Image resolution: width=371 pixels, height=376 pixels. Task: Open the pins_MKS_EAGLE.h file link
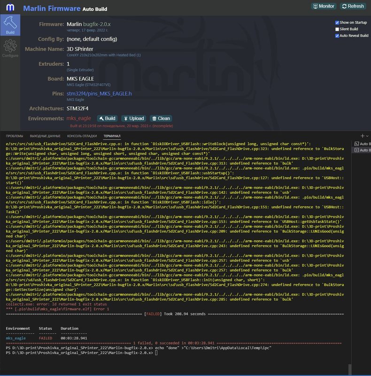(x=99, y=94)
